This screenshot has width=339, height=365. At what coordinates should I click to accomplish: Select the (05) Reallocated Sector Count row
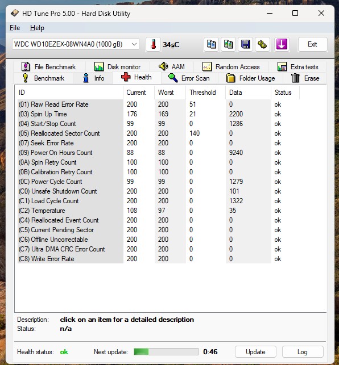click(158, 133)
